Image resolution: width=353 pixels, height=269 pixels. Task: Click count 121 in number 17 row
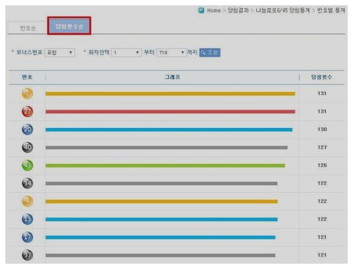coord(322,237)
